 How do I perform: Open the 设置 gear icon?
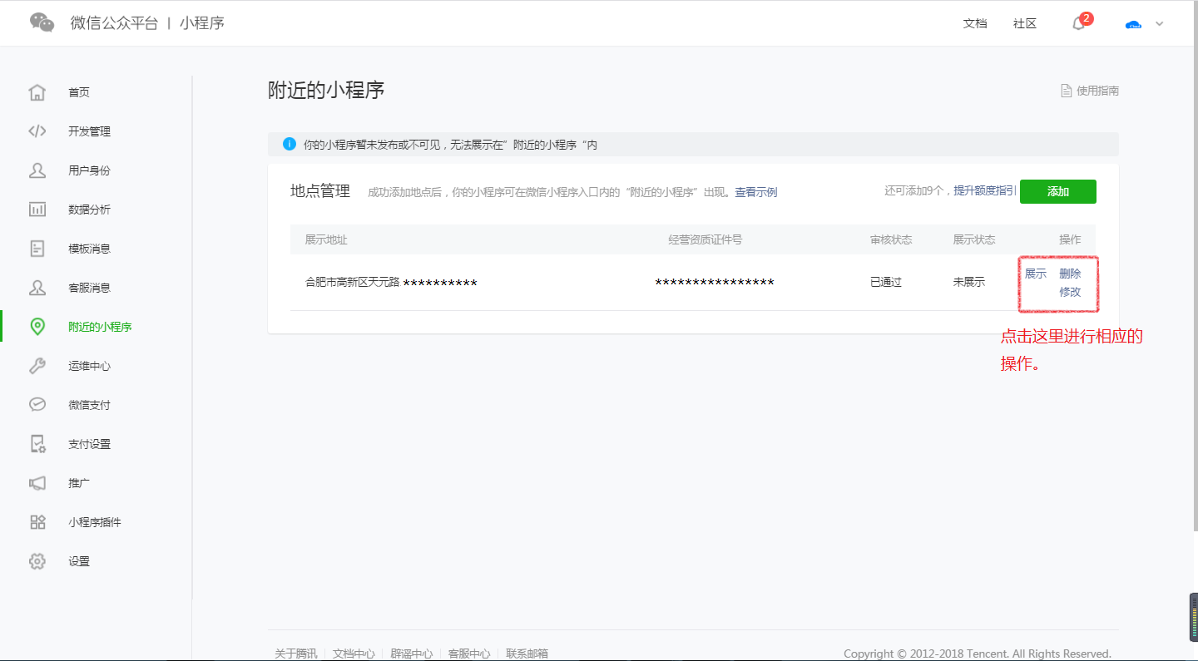click(x=37, y=560)
